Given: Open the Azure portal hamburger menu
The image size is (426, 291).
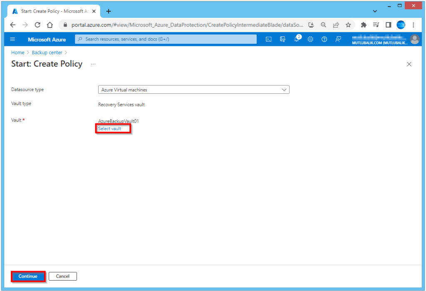Looking at the screenshot, I should pos(12,39).
